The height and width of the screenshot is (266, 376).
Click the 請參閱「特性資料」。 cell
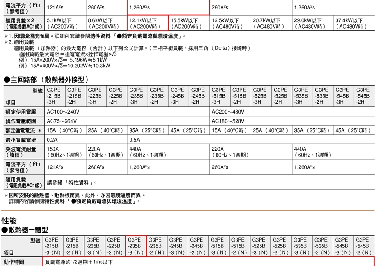tap(210, 182)
